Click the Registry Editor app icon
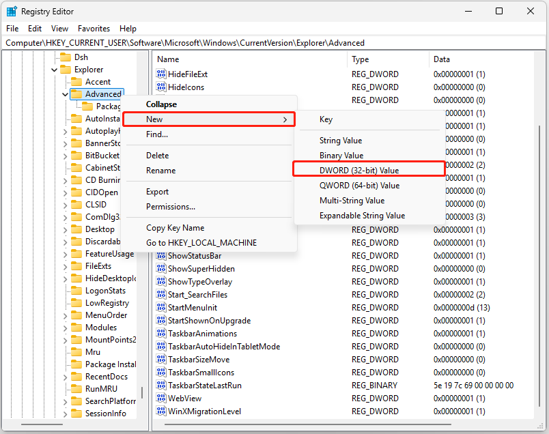The width and height of the screenshot is (549, 434). click(11, 12)
